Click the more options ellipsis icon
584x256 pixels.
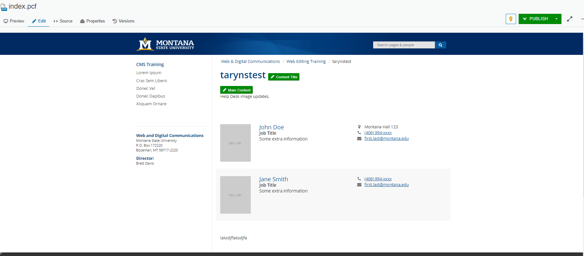[582, 19]
